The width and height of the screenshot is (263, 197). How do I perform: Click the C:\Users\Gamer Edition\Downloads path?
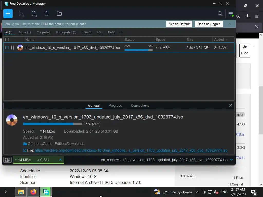(56, 144)
